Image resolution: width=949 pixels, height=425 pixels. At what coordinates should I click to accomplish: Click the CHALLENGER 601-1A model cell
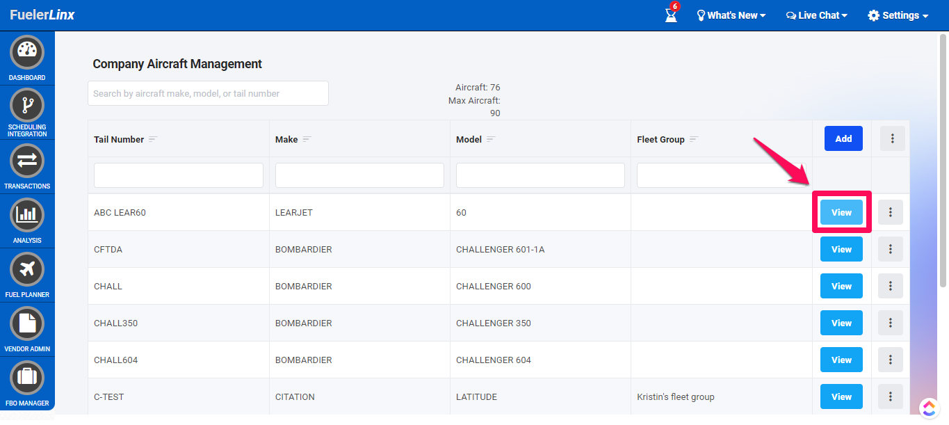point(540,249)
